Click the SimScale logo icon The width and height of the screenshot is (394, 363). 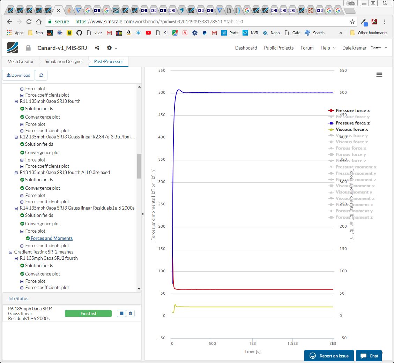[x=13, y=48]
